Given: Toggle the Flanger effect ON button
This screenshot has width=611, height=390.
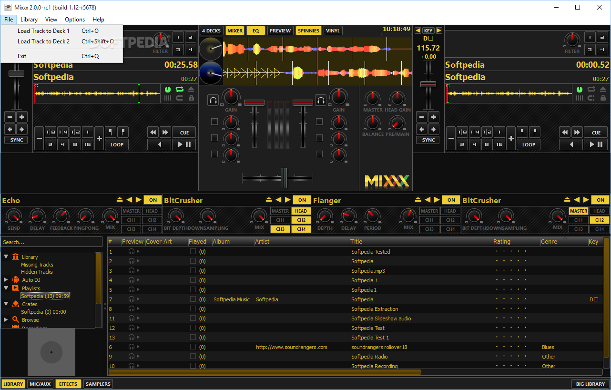Looking at the screenshot, I should [x=451, y=200].
